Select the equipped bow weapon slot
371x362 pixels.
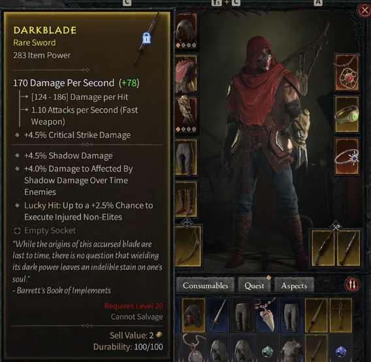point(188,246)
